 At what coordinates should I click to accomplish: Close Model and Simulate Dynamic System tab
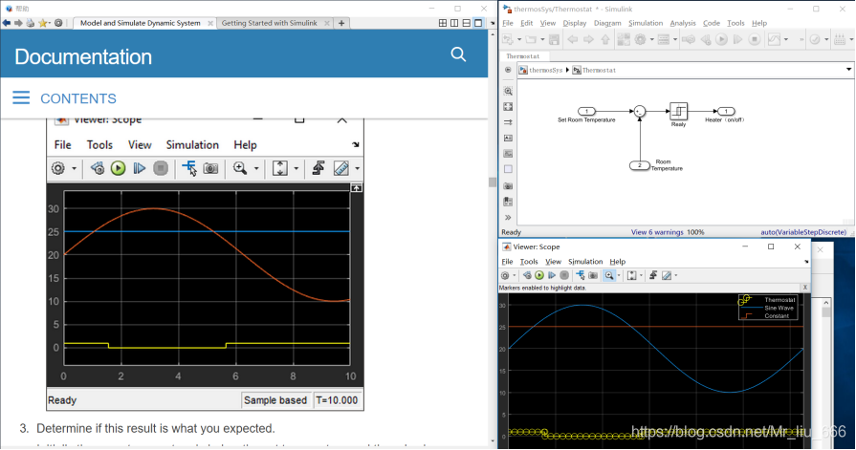210,23
